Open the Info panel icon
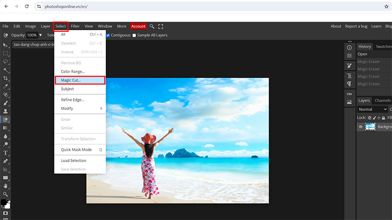The width and height of the screenshot is (392, 220). click(x=349, y=47)
